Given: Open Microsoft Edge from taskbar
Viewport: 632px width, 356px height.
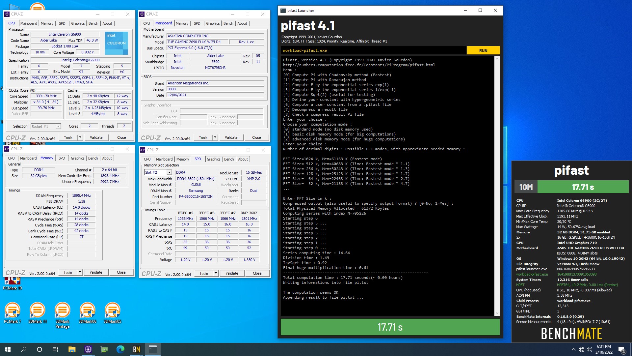Looking at the screenshot, I should (x=120, y=349).
